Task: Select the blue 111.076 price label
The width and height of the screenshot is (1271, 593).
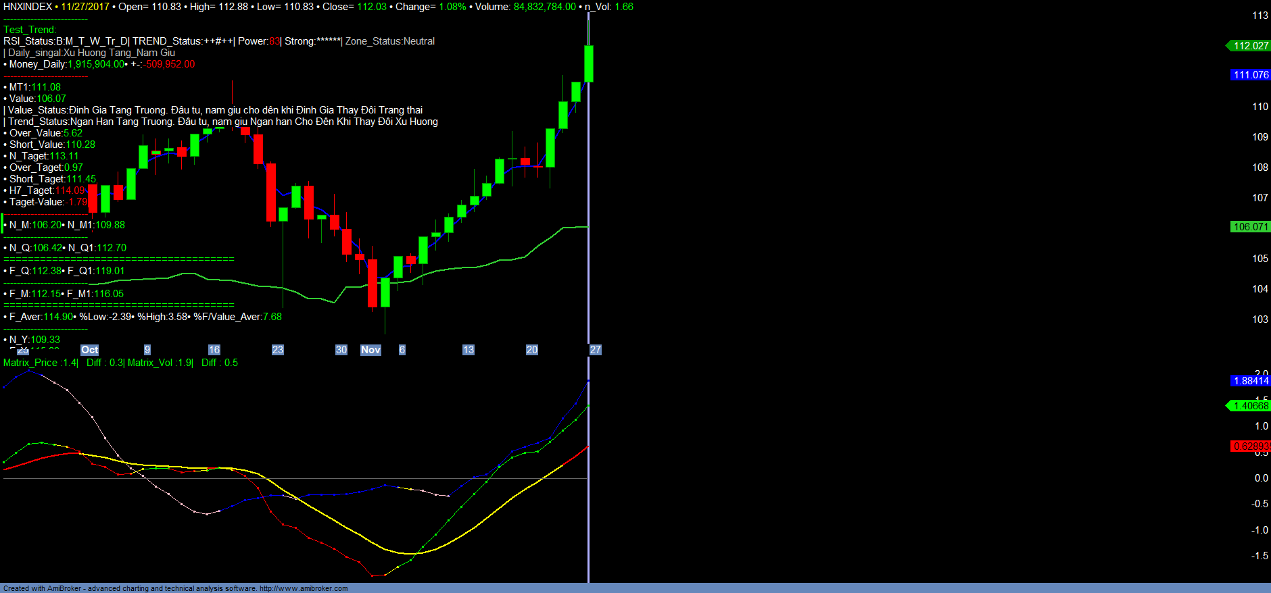Action: 1250,75
